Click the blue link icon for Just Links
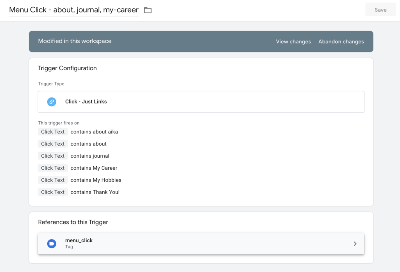 (52, 101)
